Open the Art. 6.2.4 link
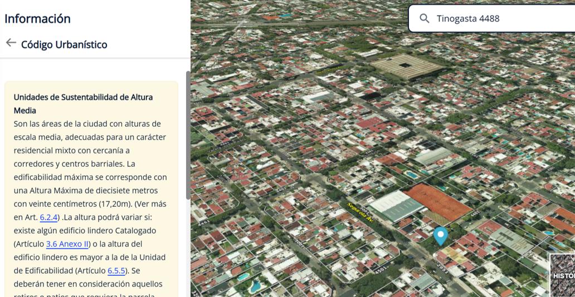 [49, 217]
